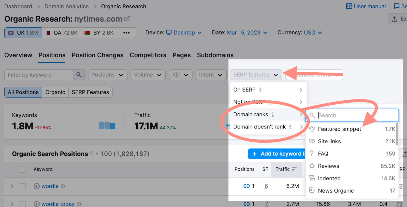Click the Traffic column sort icon

coord(294,169)
